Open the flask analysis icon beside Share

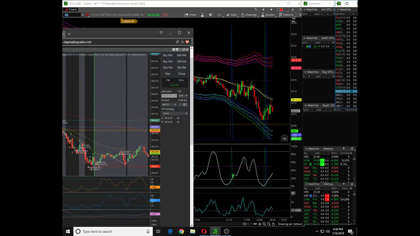tap(202, 15)
